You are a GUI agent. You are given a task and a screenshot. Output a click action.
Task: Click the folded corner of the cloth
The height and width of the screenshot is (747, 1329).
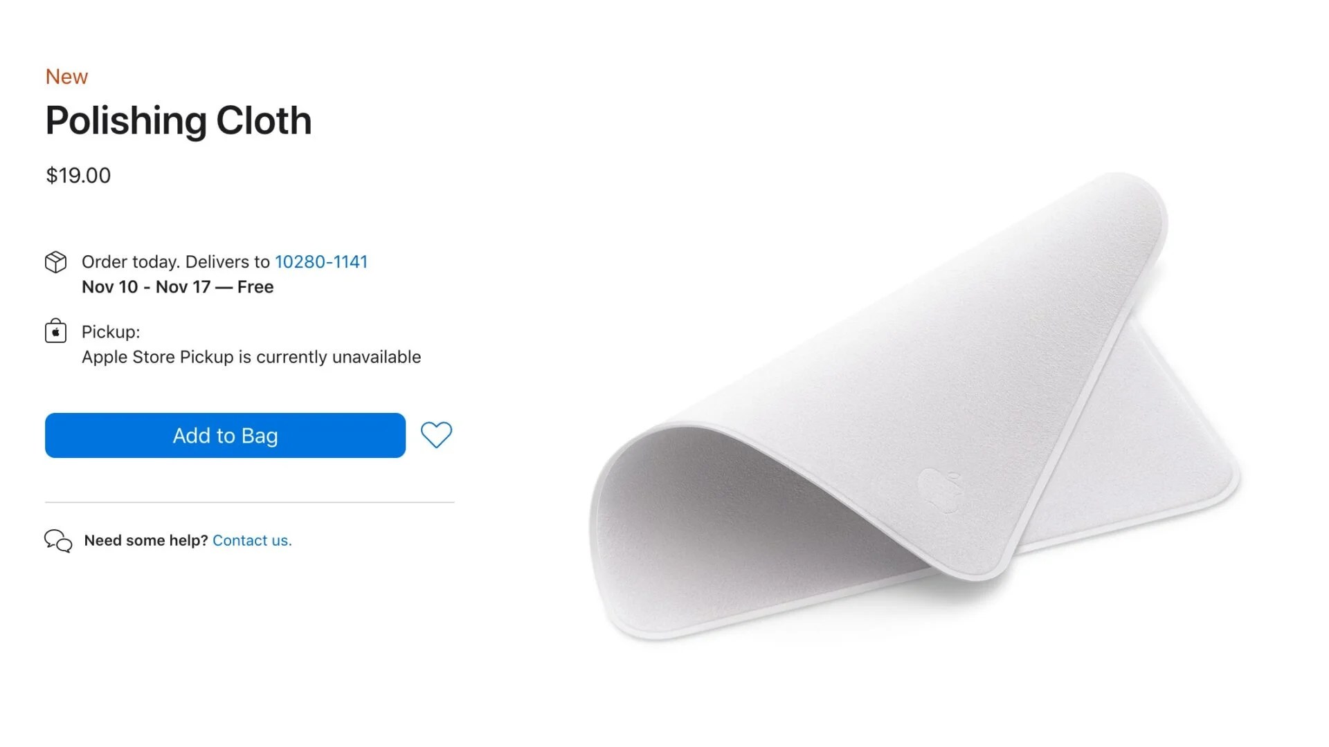coord(1128,207)
